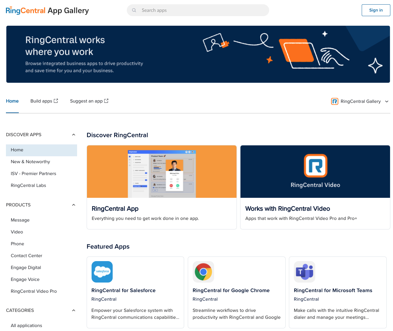
Task: Open the Microsoft Teams app icon
Action: pos(304,272)
